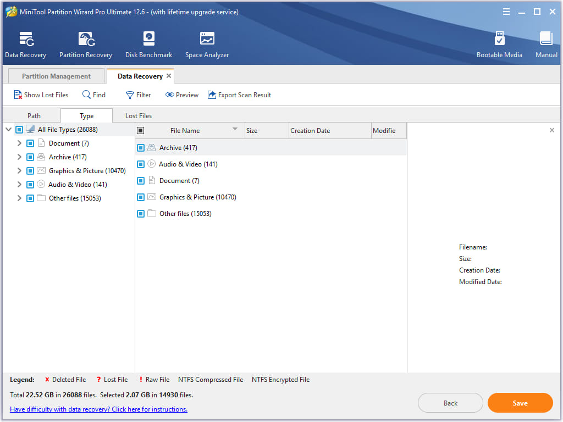Open the Manual book icon
The width and height of the screenshot is (563, 422).
[x=546, y=38]
